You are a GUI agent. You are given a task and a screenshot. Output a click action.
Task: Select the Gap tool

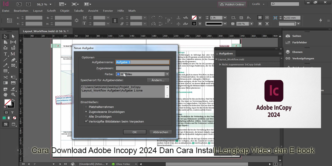(x=13, y=42)
